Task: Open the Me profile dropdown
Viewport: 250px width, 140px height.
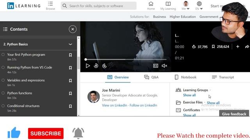Action: coord(186,6)
